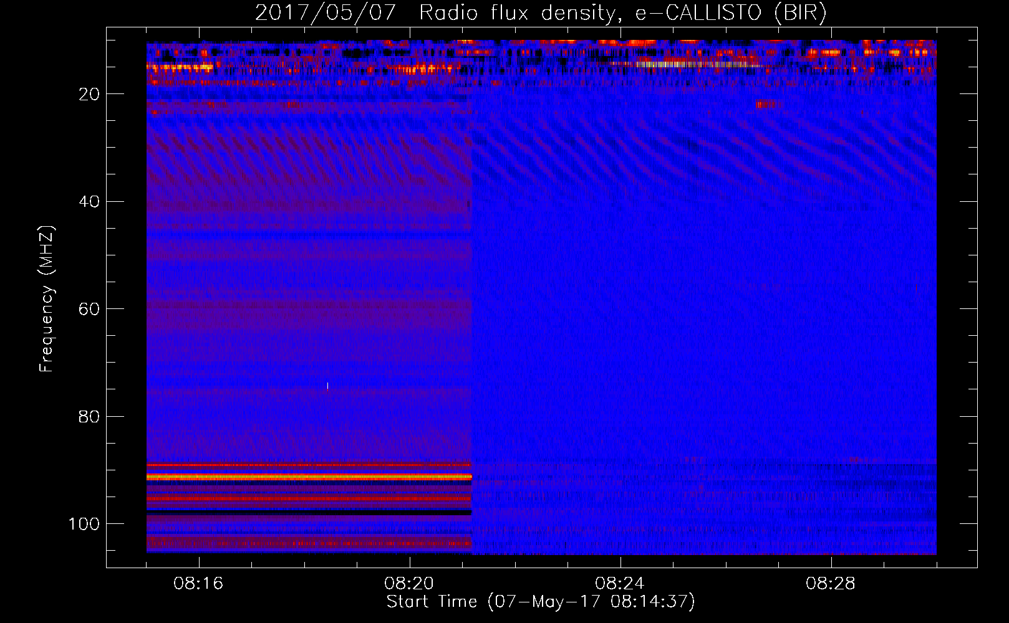The image size is (1009, 623).
Task: Click the 08:24 time tick label
Action: [620, 584]
